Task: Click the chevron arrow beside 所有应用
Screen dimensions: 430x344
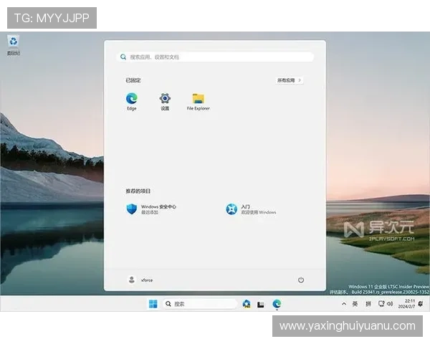Action: pyautogui.click(x=300, y=80)
